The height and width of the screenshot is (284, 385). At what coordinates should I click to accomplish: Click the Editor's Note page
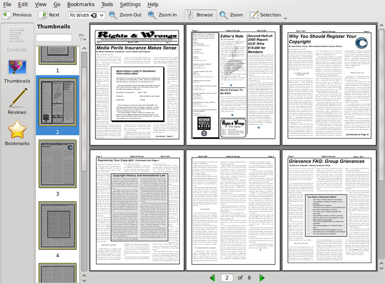point(233,85)
